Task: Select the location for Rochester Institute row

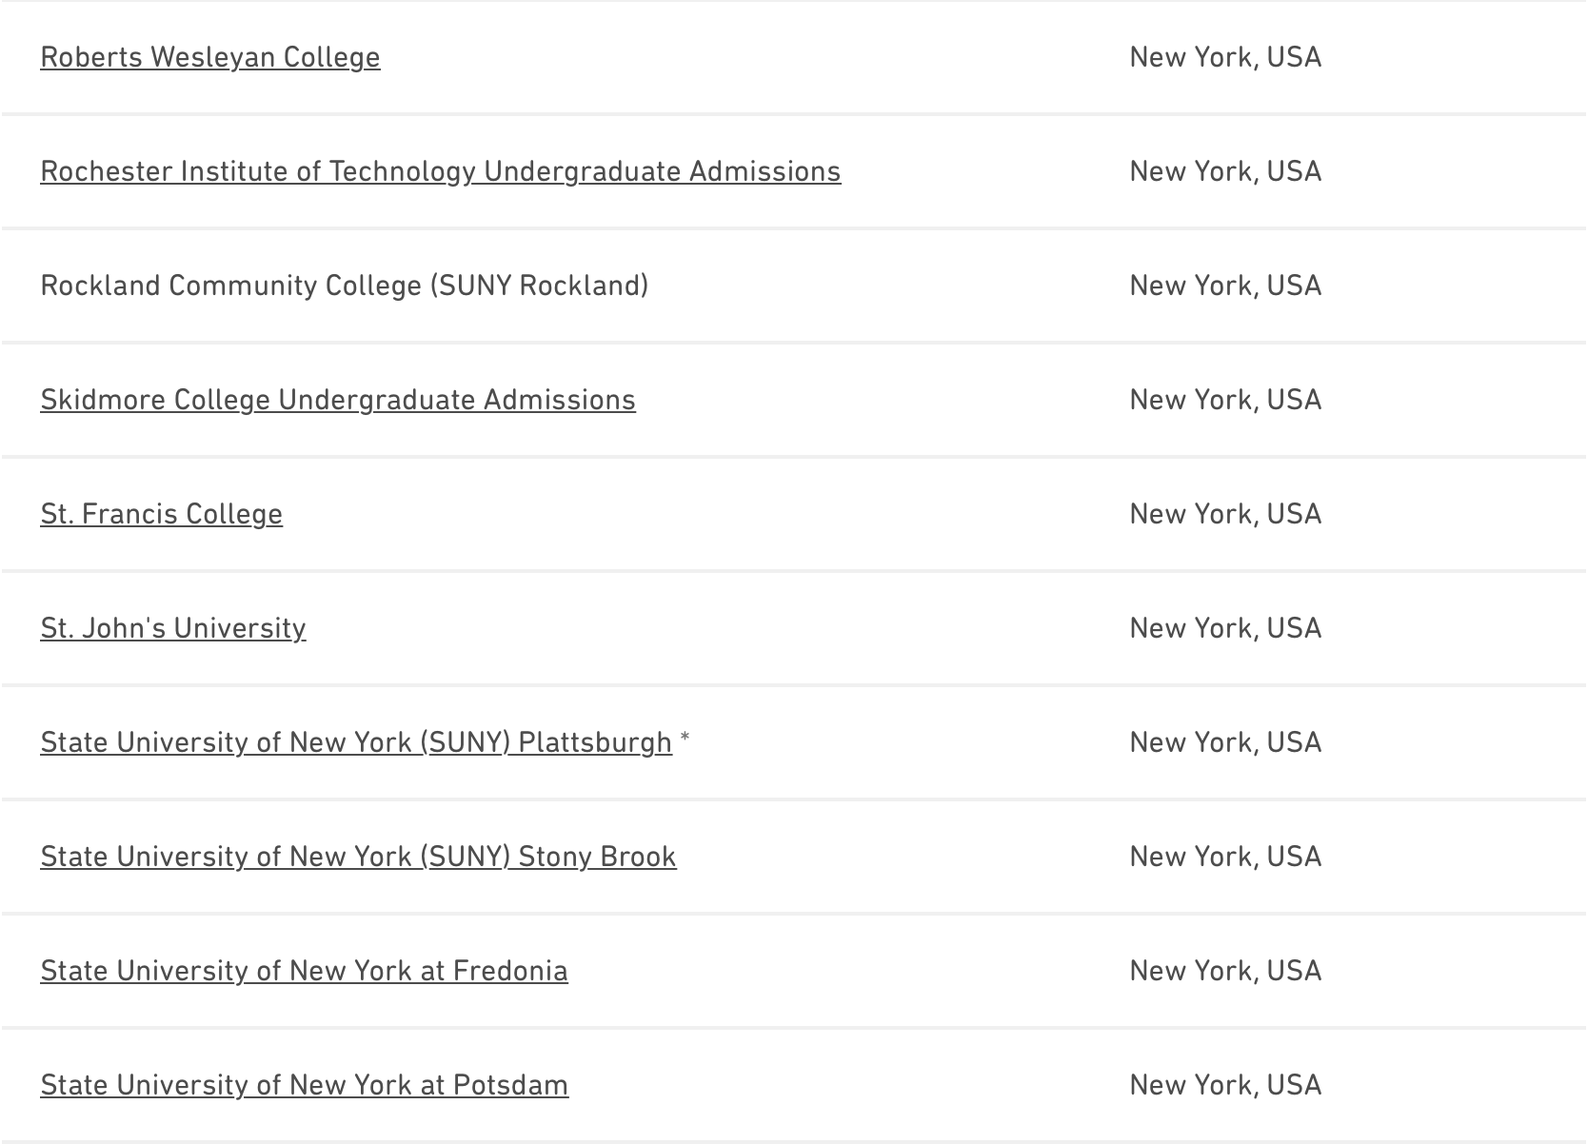Action: pos(1224,171)
